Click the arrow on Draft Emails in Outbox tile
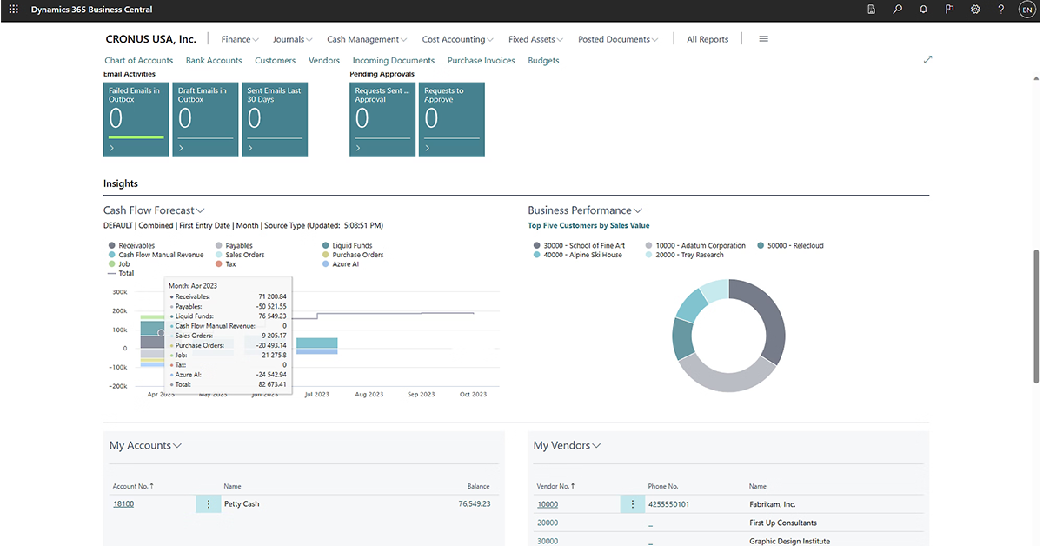The height and width of the screenshot is (546, 1043). [x=181, y=150]
